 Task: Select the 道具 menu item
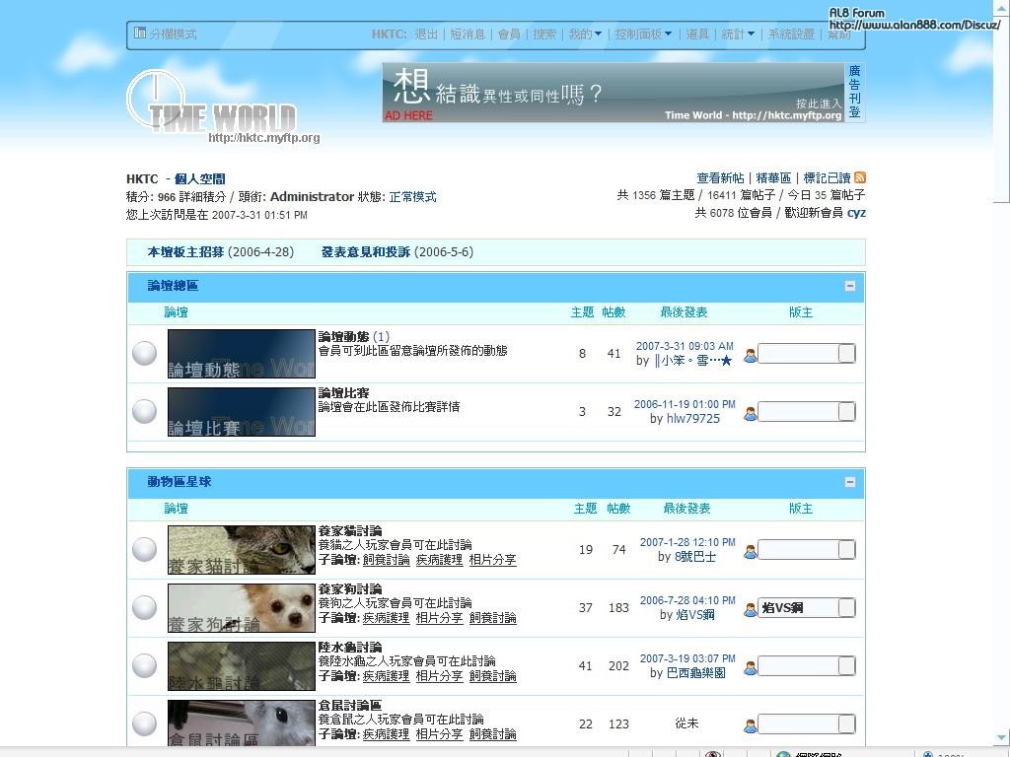click(697, 33)
